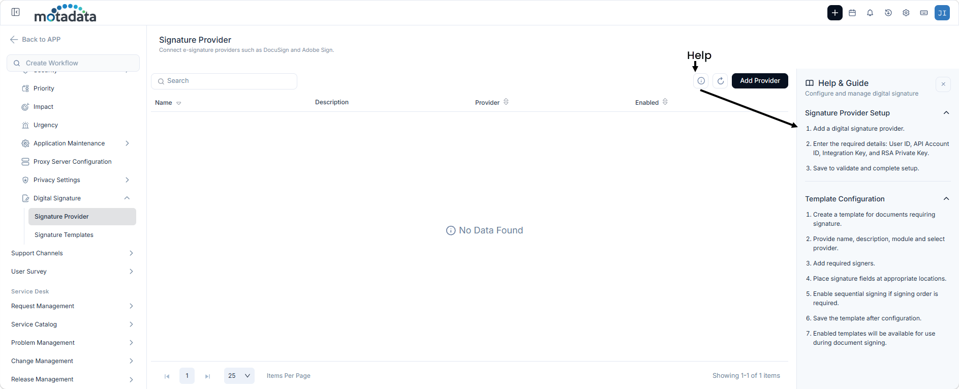
Task: Expand Application Maintenance chevron
Action: [x=127, y=143]
